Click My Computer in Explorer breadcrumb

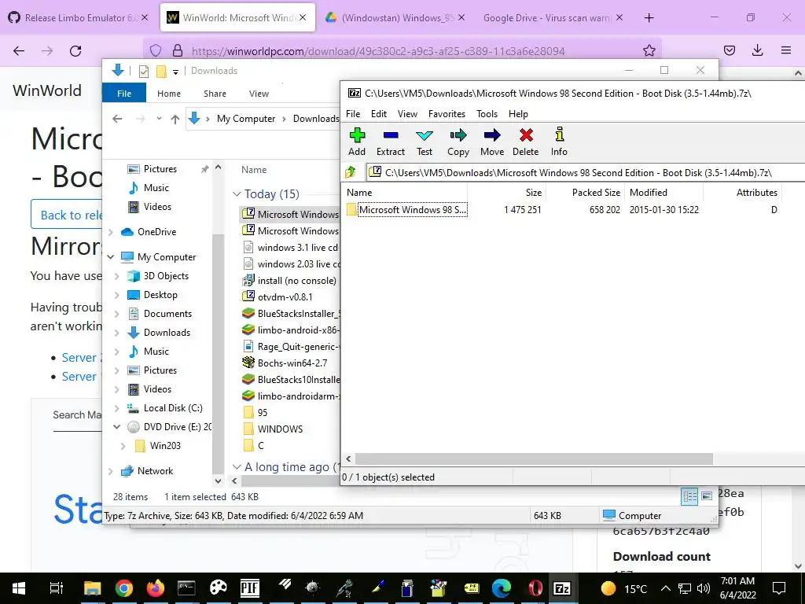tap(246, 119)
